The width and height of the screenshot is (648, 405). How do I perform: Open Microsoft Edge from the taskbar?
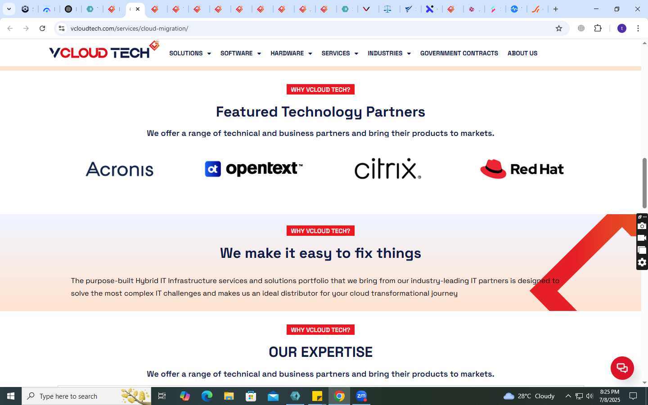[207, 396]
